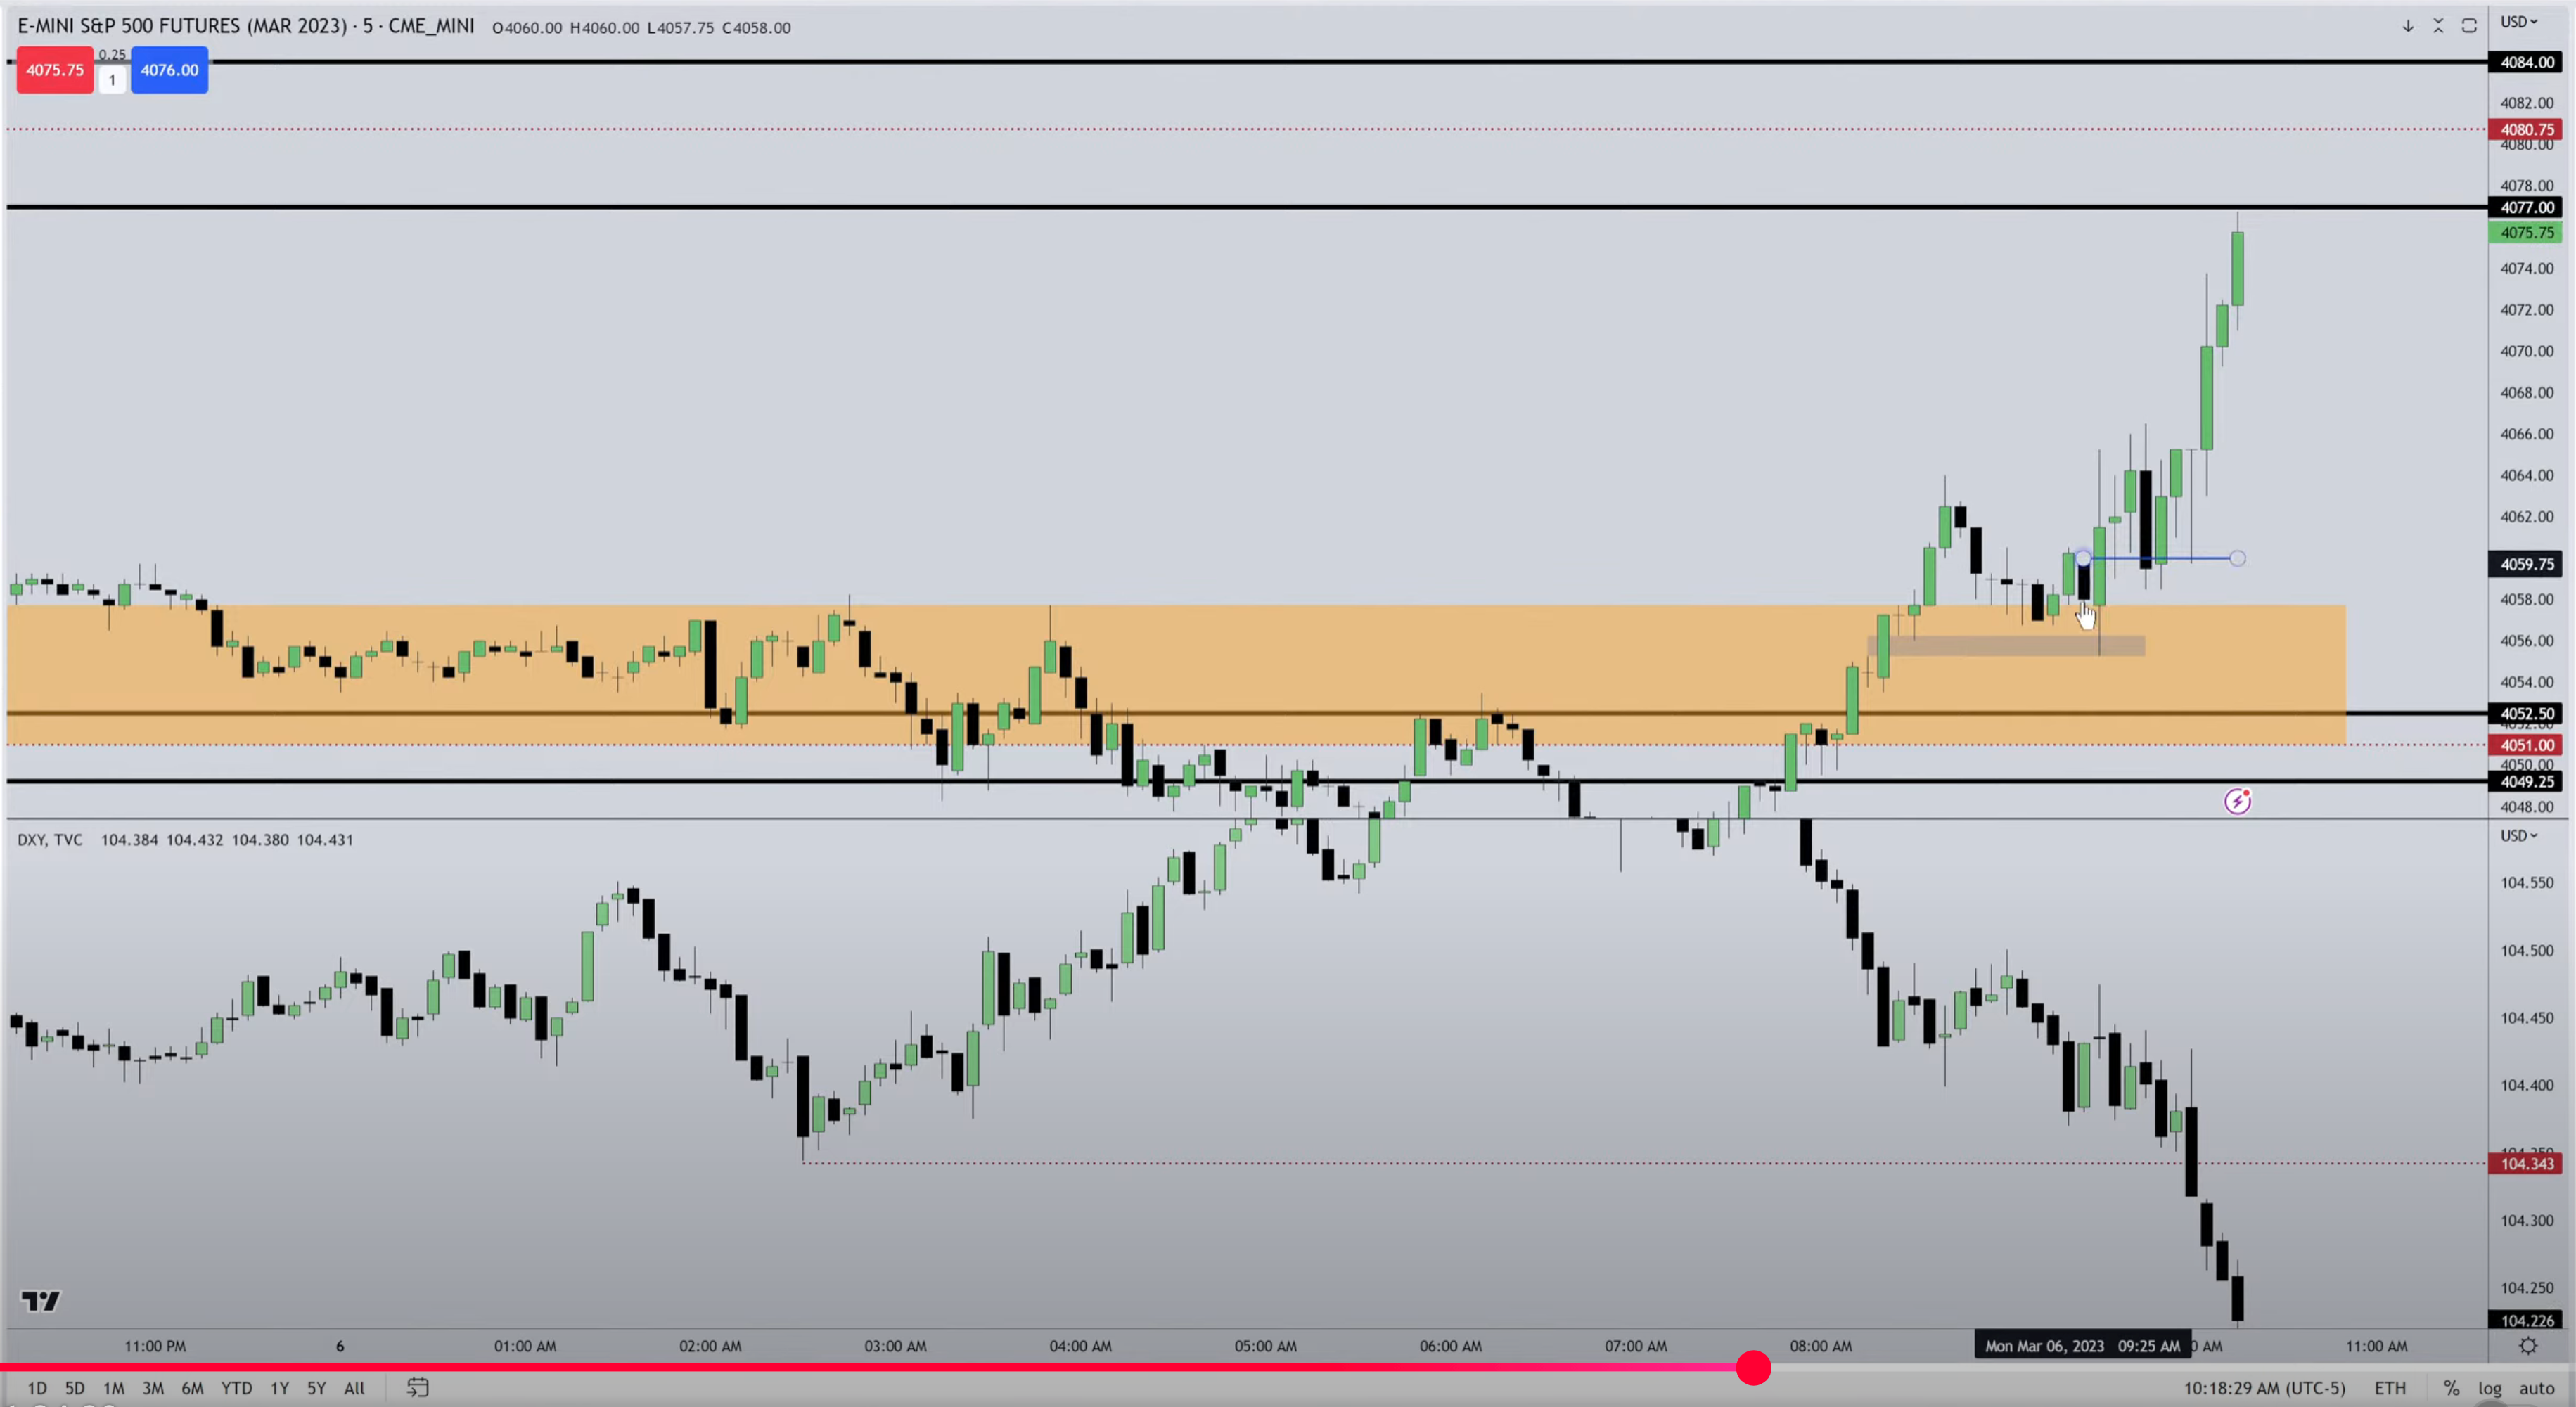Click the collapse pane icon
Image resolution: width=2576 pixels, height=1407 pixels.
[2438, 26]
